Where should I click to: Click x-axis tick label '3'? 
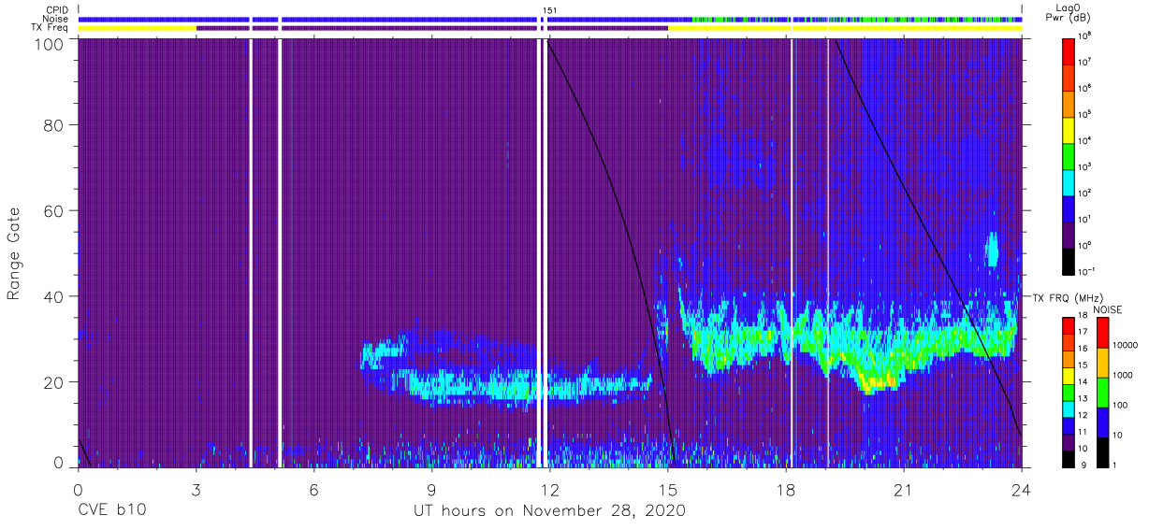[196, 489]
